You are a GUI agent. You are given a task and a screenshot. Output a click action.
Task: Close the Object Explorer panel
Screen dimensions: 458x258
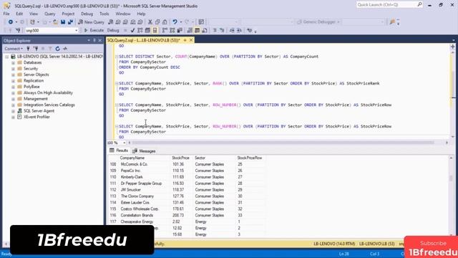pos(100,40)
